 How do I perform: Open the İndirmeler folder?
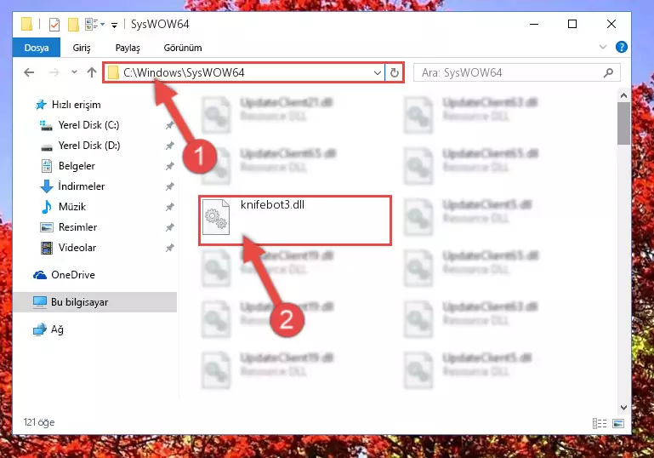tap(82, 186)
